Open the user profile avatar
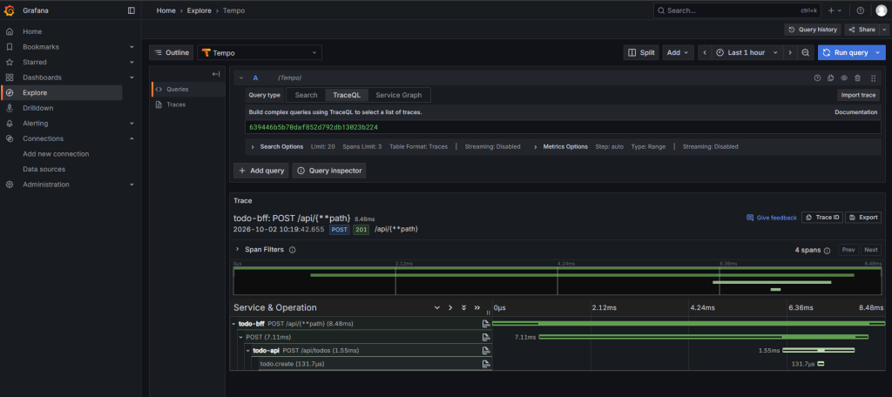The width and height of the screenshot is (892, 397). pos(881,10)
